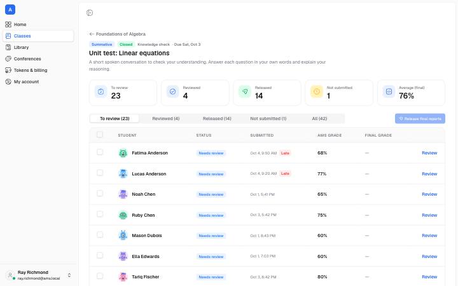Click the SUBMITTED column header
The width and height of the screenshot is (458, 286).
(261, 135)
